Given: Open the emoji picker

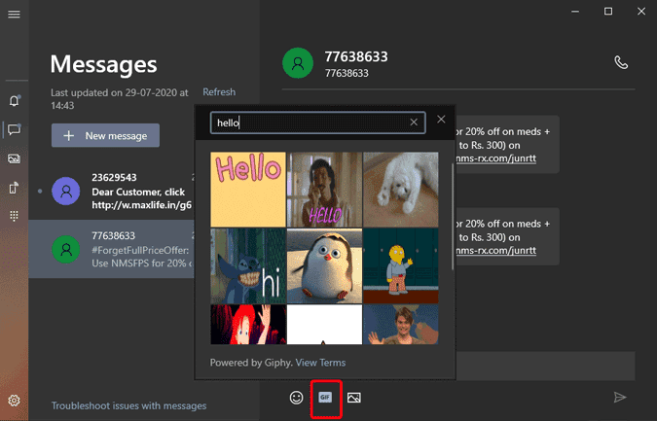Looking at the screenshot, I should click(296, 398).
